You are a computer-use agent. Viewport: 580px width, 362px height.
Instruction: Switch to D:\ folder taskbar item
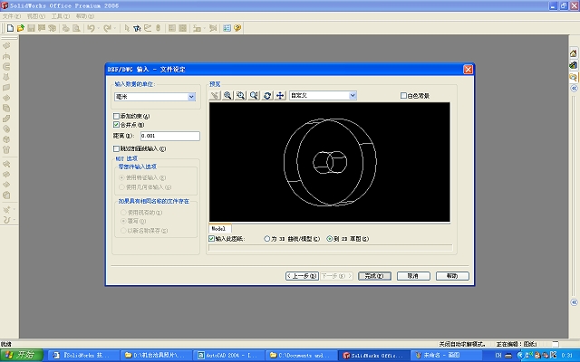tap(157, 355)
